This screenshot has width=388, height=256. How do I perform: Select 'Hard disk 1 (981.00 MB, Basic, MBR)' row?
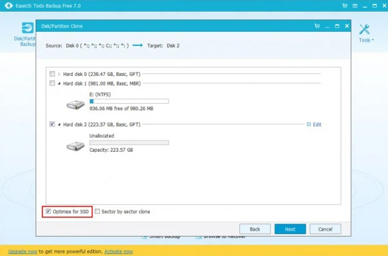(x=102, y=84)
